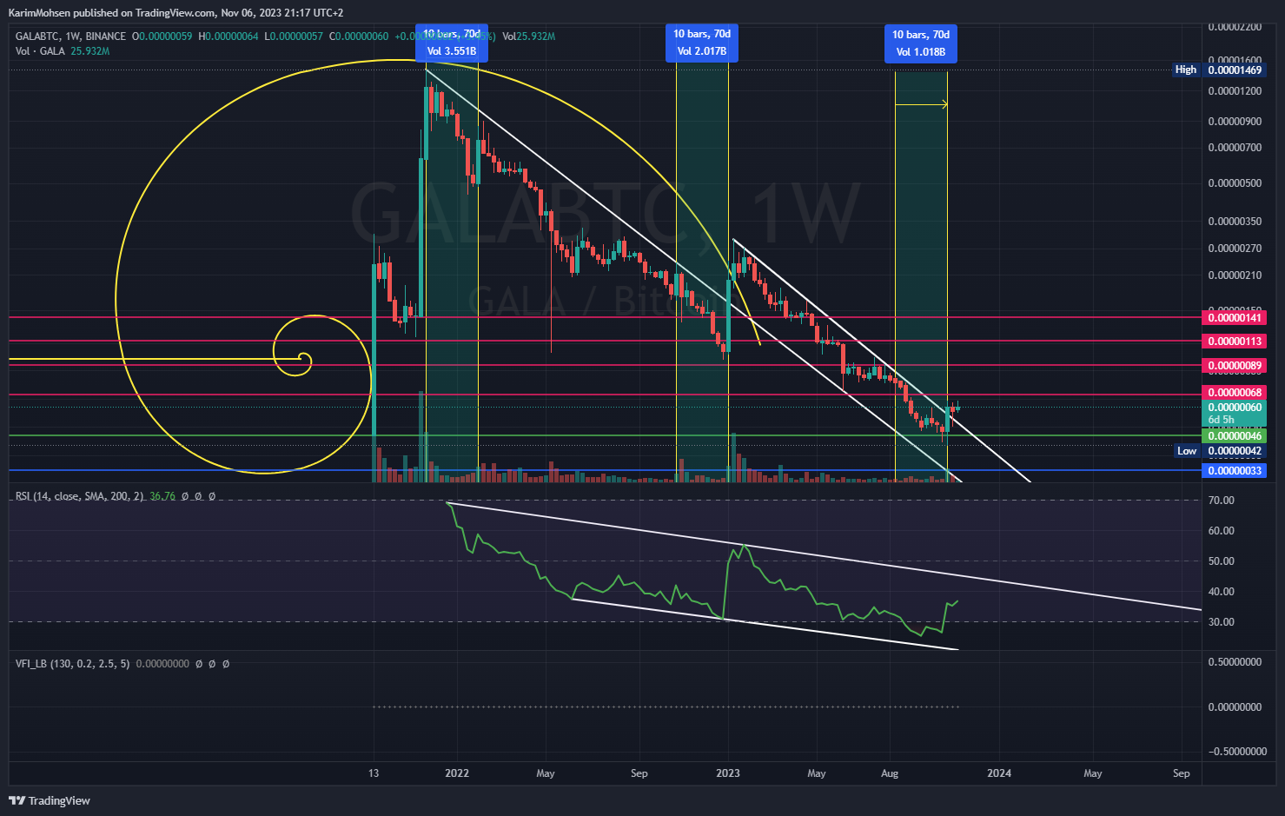Click the 2024 label on time axis

tap(999, 773)
